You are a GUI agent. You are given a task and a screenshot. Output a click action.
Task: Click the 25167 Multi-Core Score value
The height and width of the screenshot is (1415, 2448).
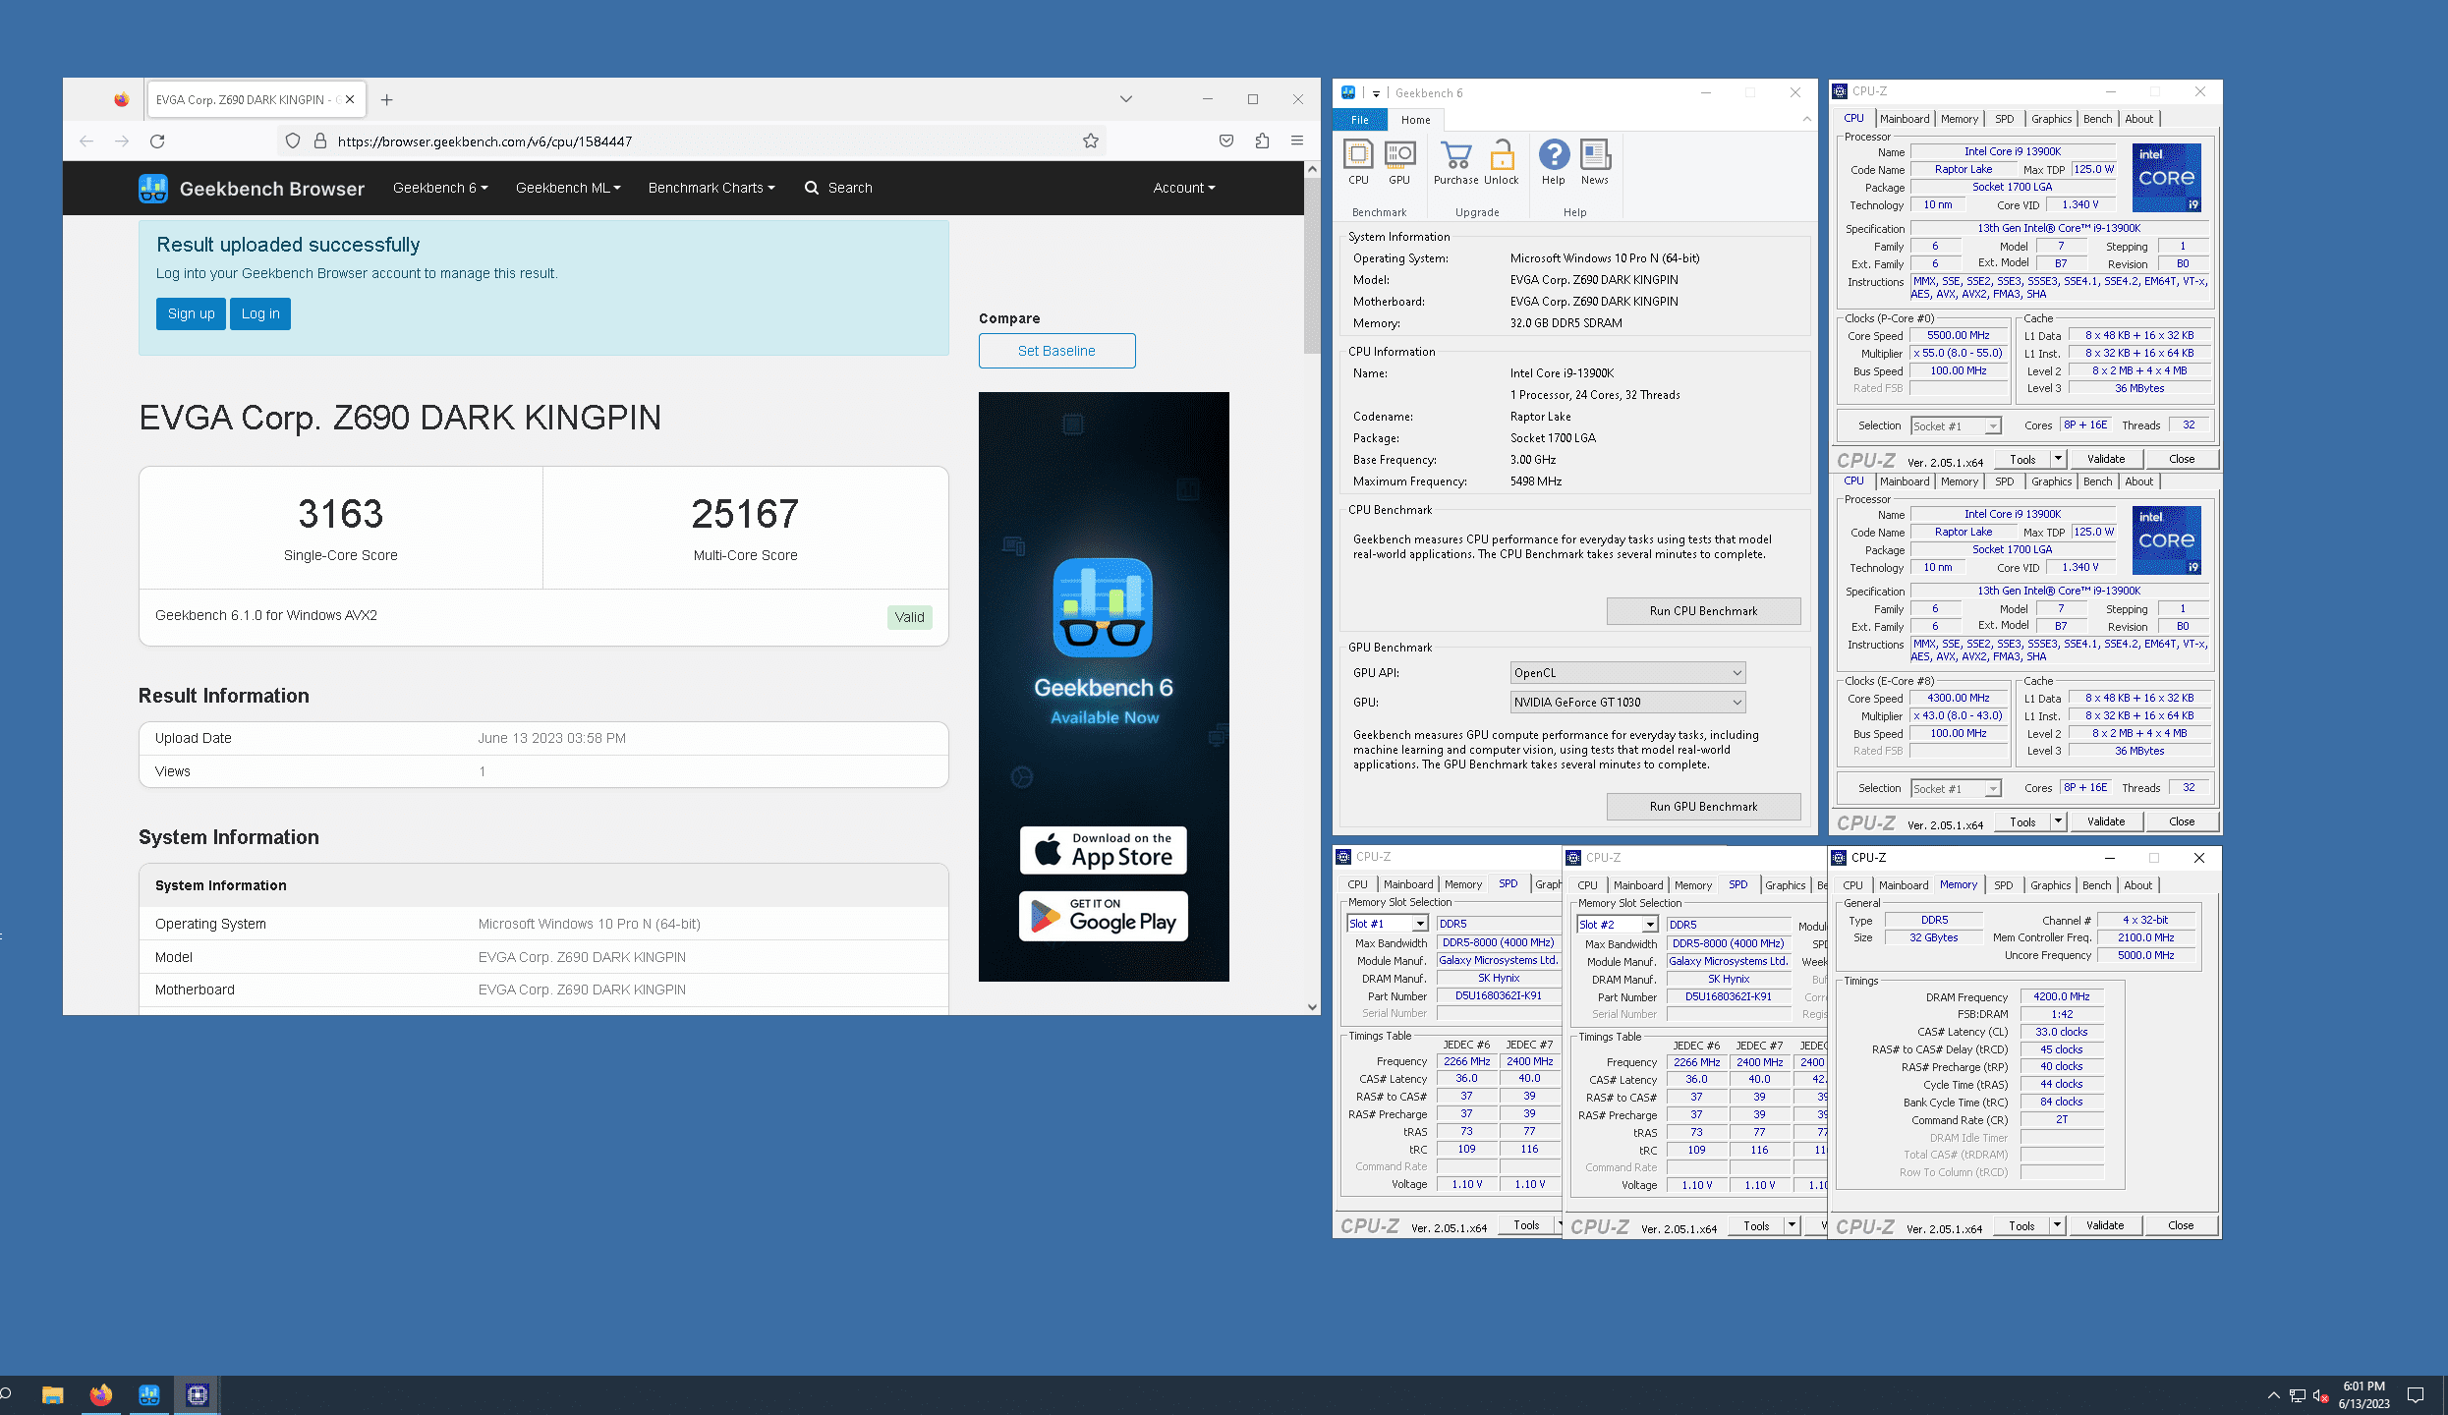click(745, 514)
